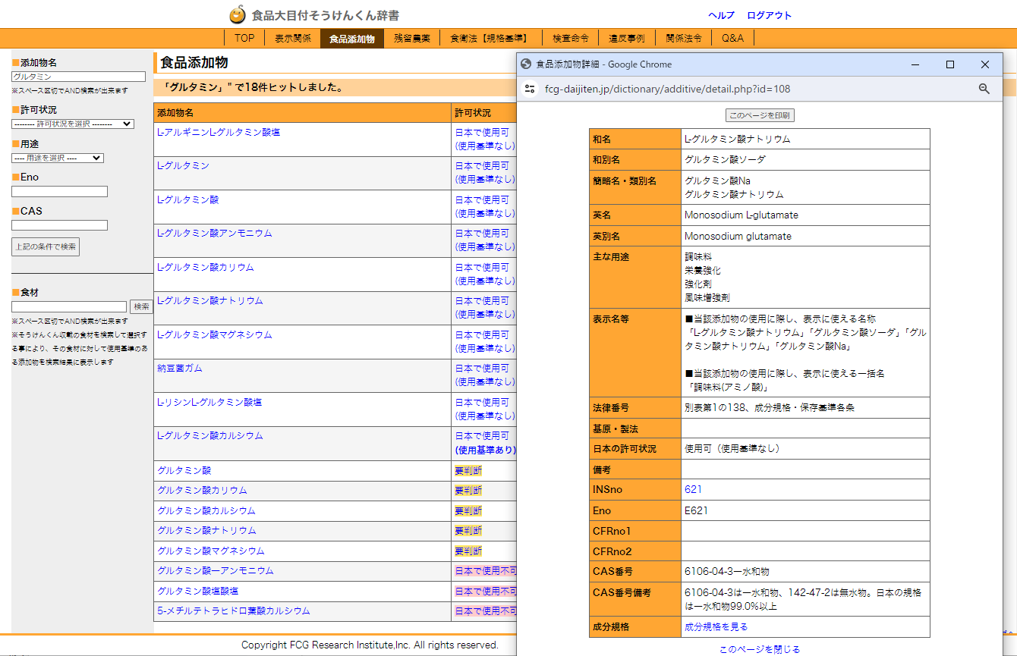Open the 納豆菌ガム additive entry
This screenshot has width=1017, height=656.
click(x=180, y=369)
